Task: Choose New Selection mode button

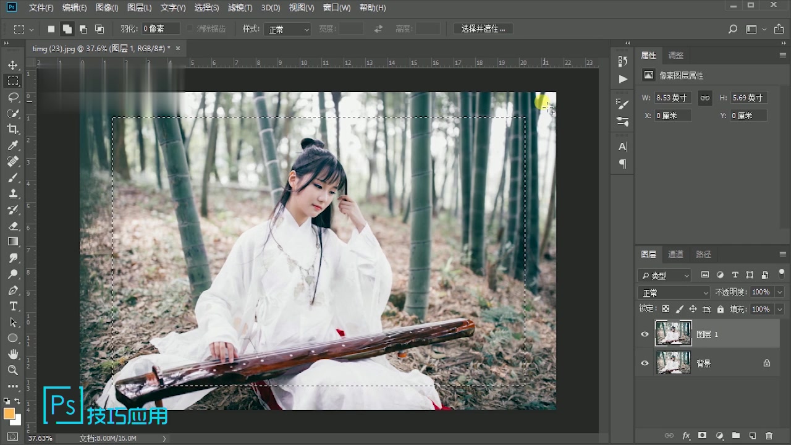Action: click(51, 29)
